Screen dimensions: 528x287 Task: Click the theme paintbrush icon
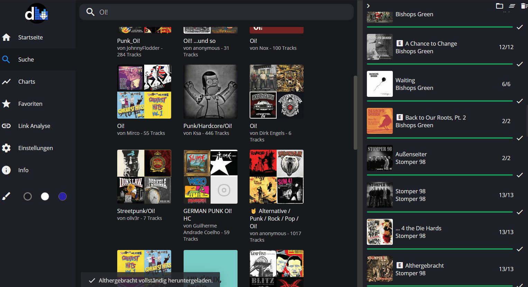click(6, 196)
